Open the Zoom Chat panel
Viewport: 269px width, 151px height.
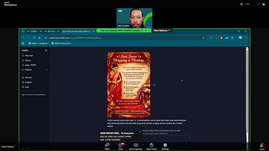(121, 146)
